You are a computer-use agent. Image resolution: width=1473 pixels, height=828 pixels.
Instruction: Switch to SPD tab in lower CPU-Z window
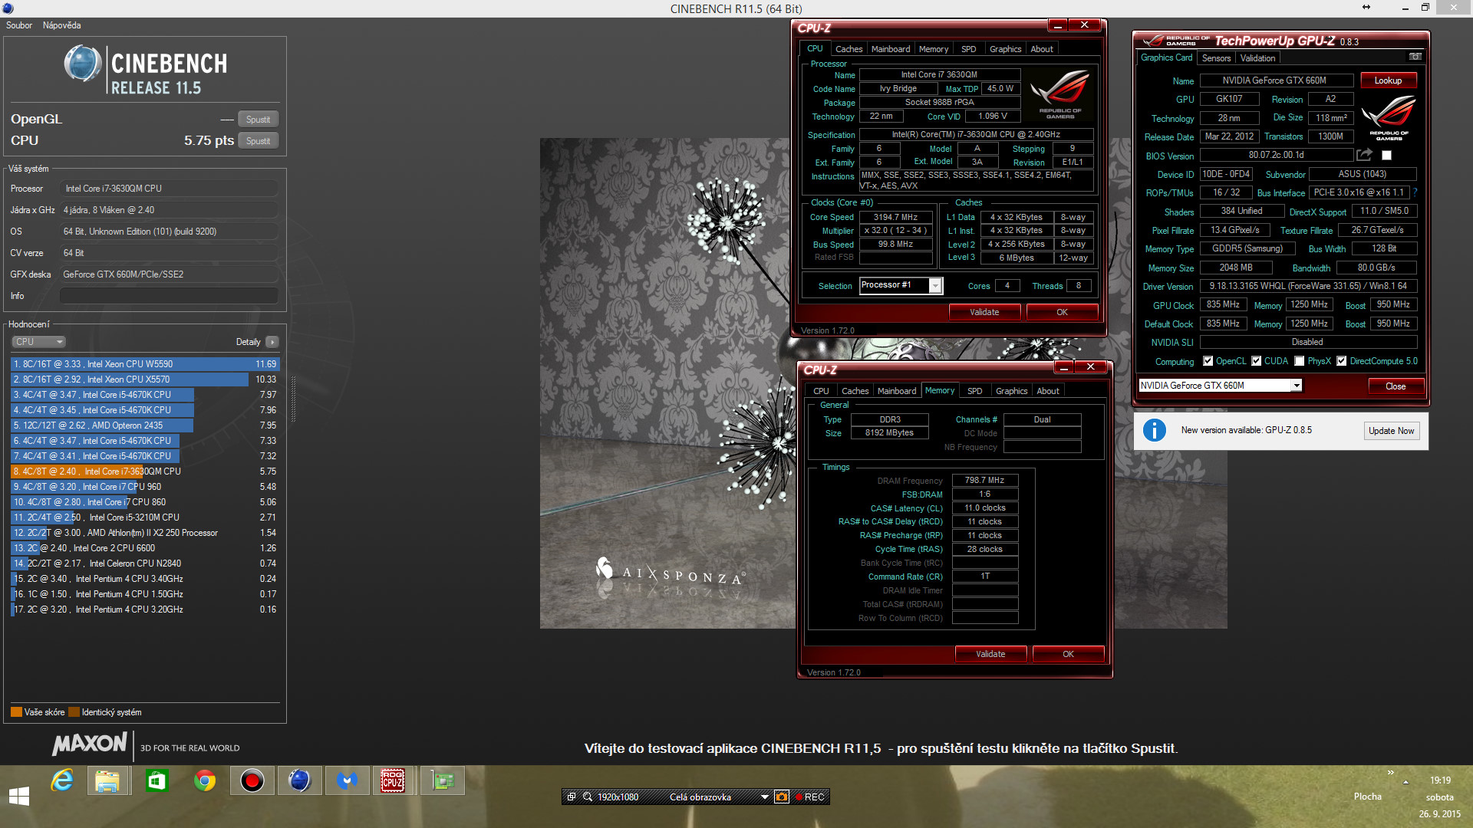[974, 391]
